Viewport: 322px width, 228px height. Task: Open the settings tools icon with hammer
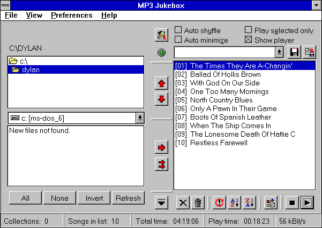pyautogui.click(x=161, y=35)
